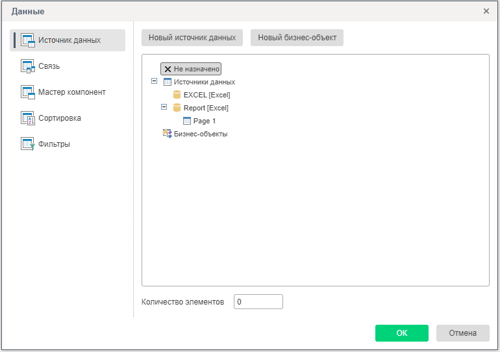Image resolution: width=500 pixels, height=352 pixels.
Task: Click the Источники данных table icon
Action: tap(167, 82)
